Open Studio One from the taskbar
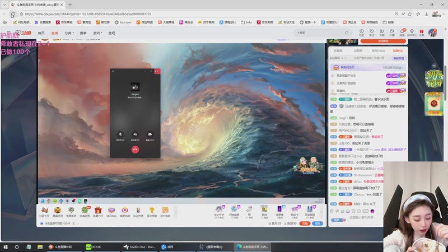 (x=139, y=247)
